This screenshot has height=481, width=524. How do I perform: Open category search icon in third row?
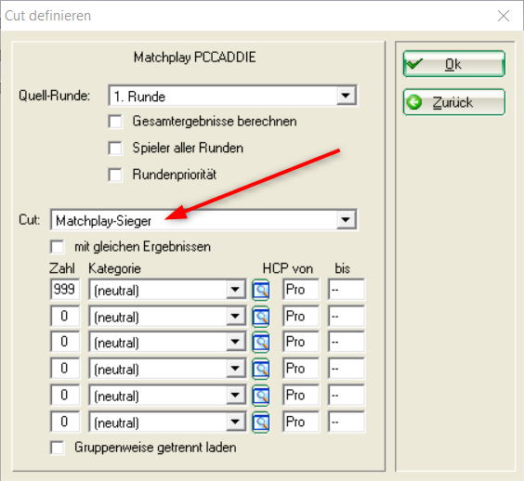261,342
